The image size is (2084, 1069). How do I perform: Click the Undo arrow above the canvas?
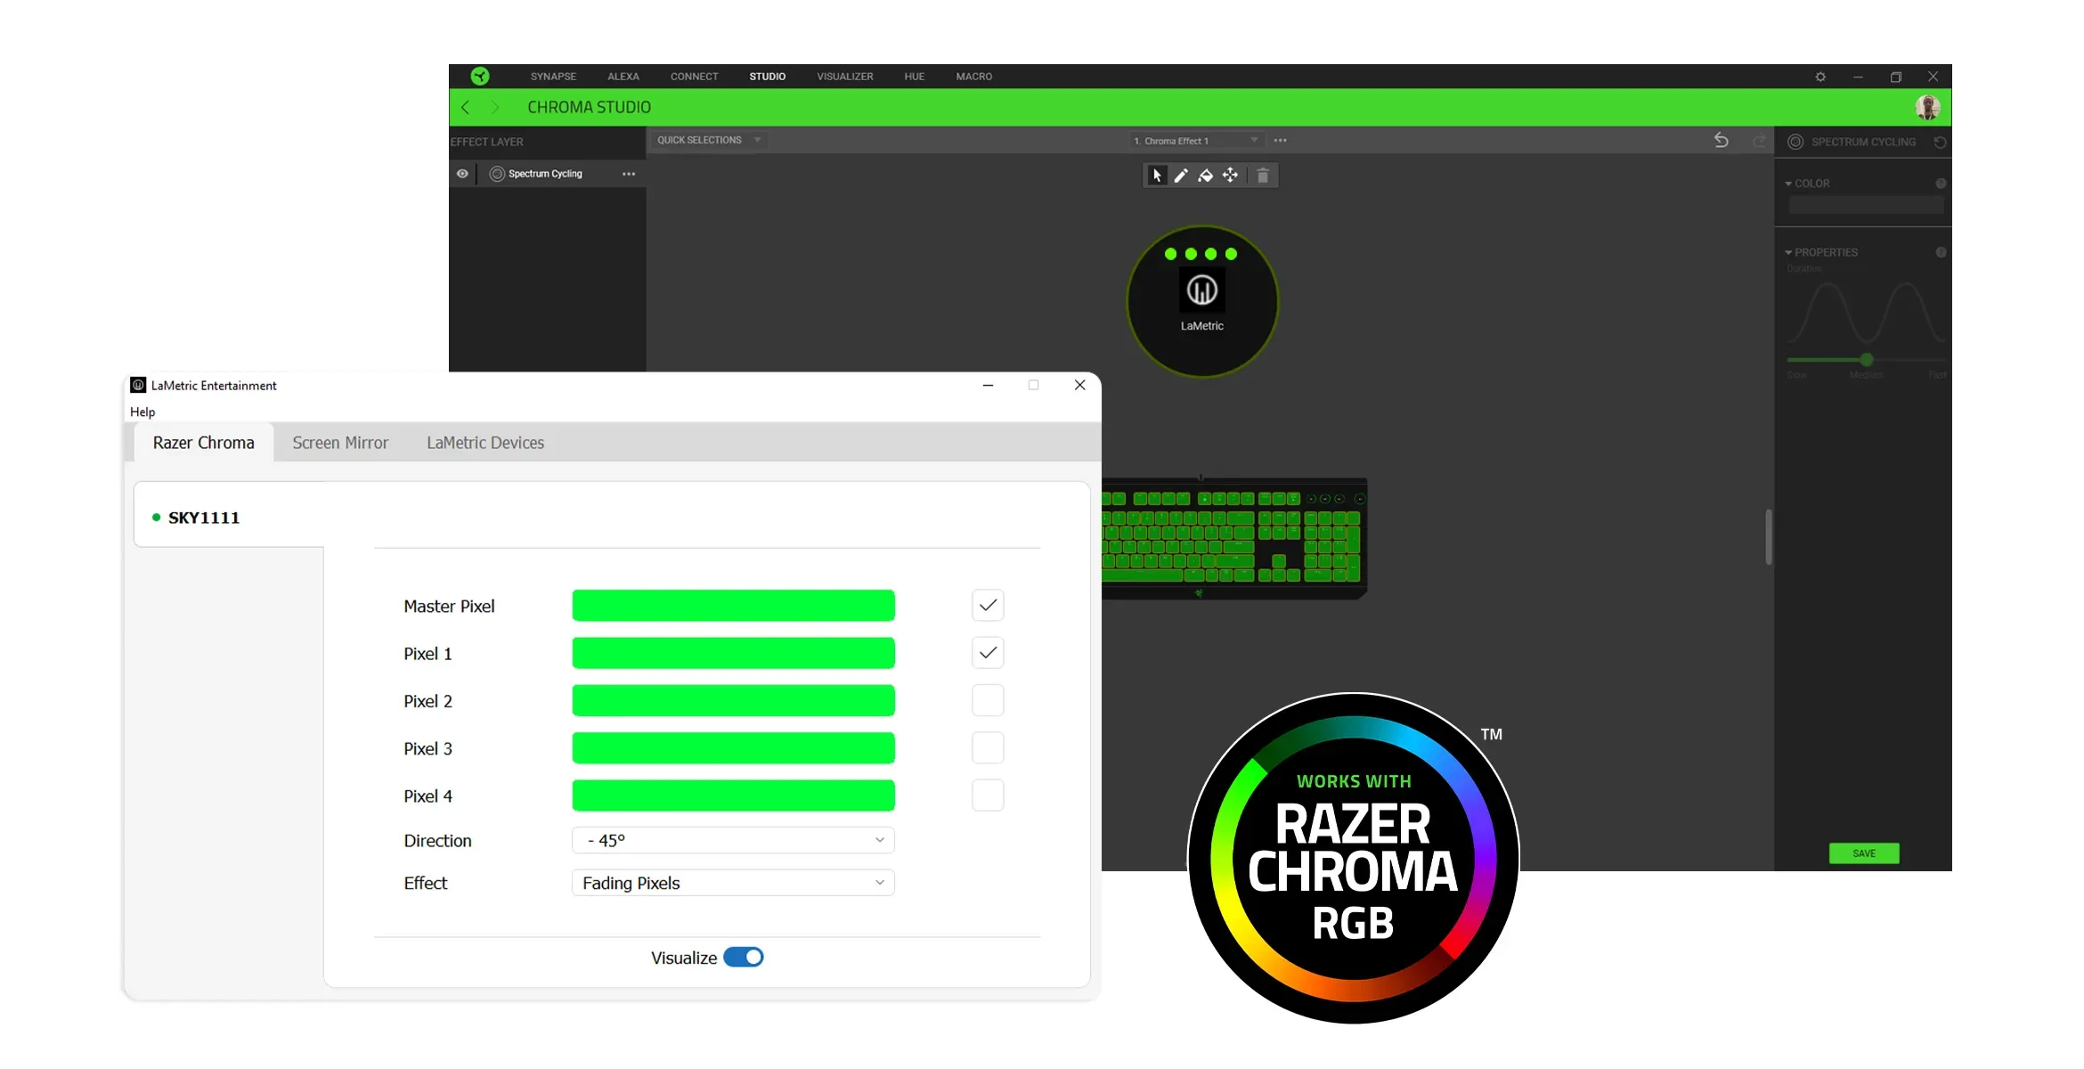[x=1720, y=141]
